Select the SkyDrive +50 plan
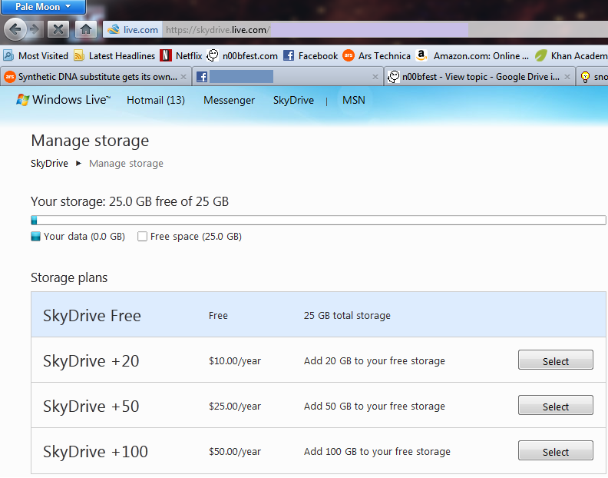This screenshot has width=608, height=478. click(555, 405)
